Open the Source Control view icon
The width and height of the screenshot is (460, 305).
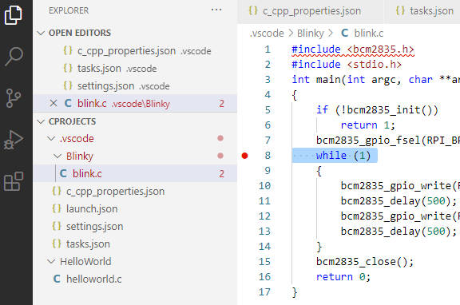[14, 98]
